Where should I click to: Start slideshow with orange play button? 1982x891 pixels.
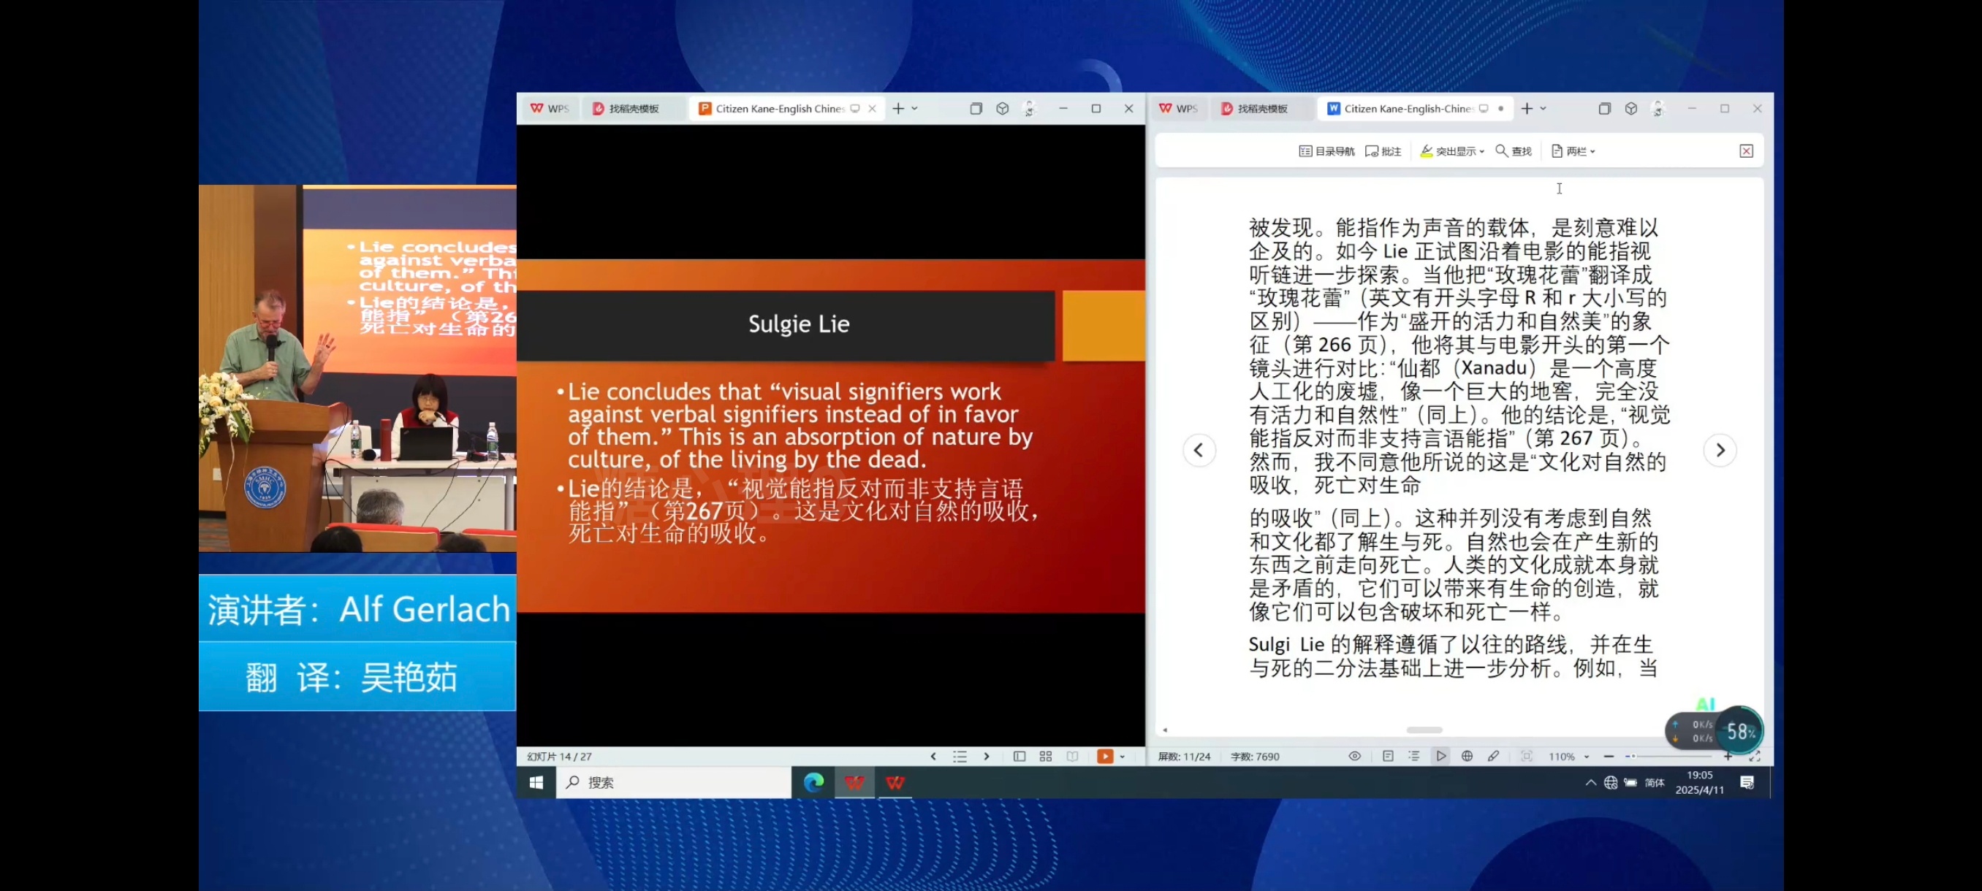pos(1105,757)
